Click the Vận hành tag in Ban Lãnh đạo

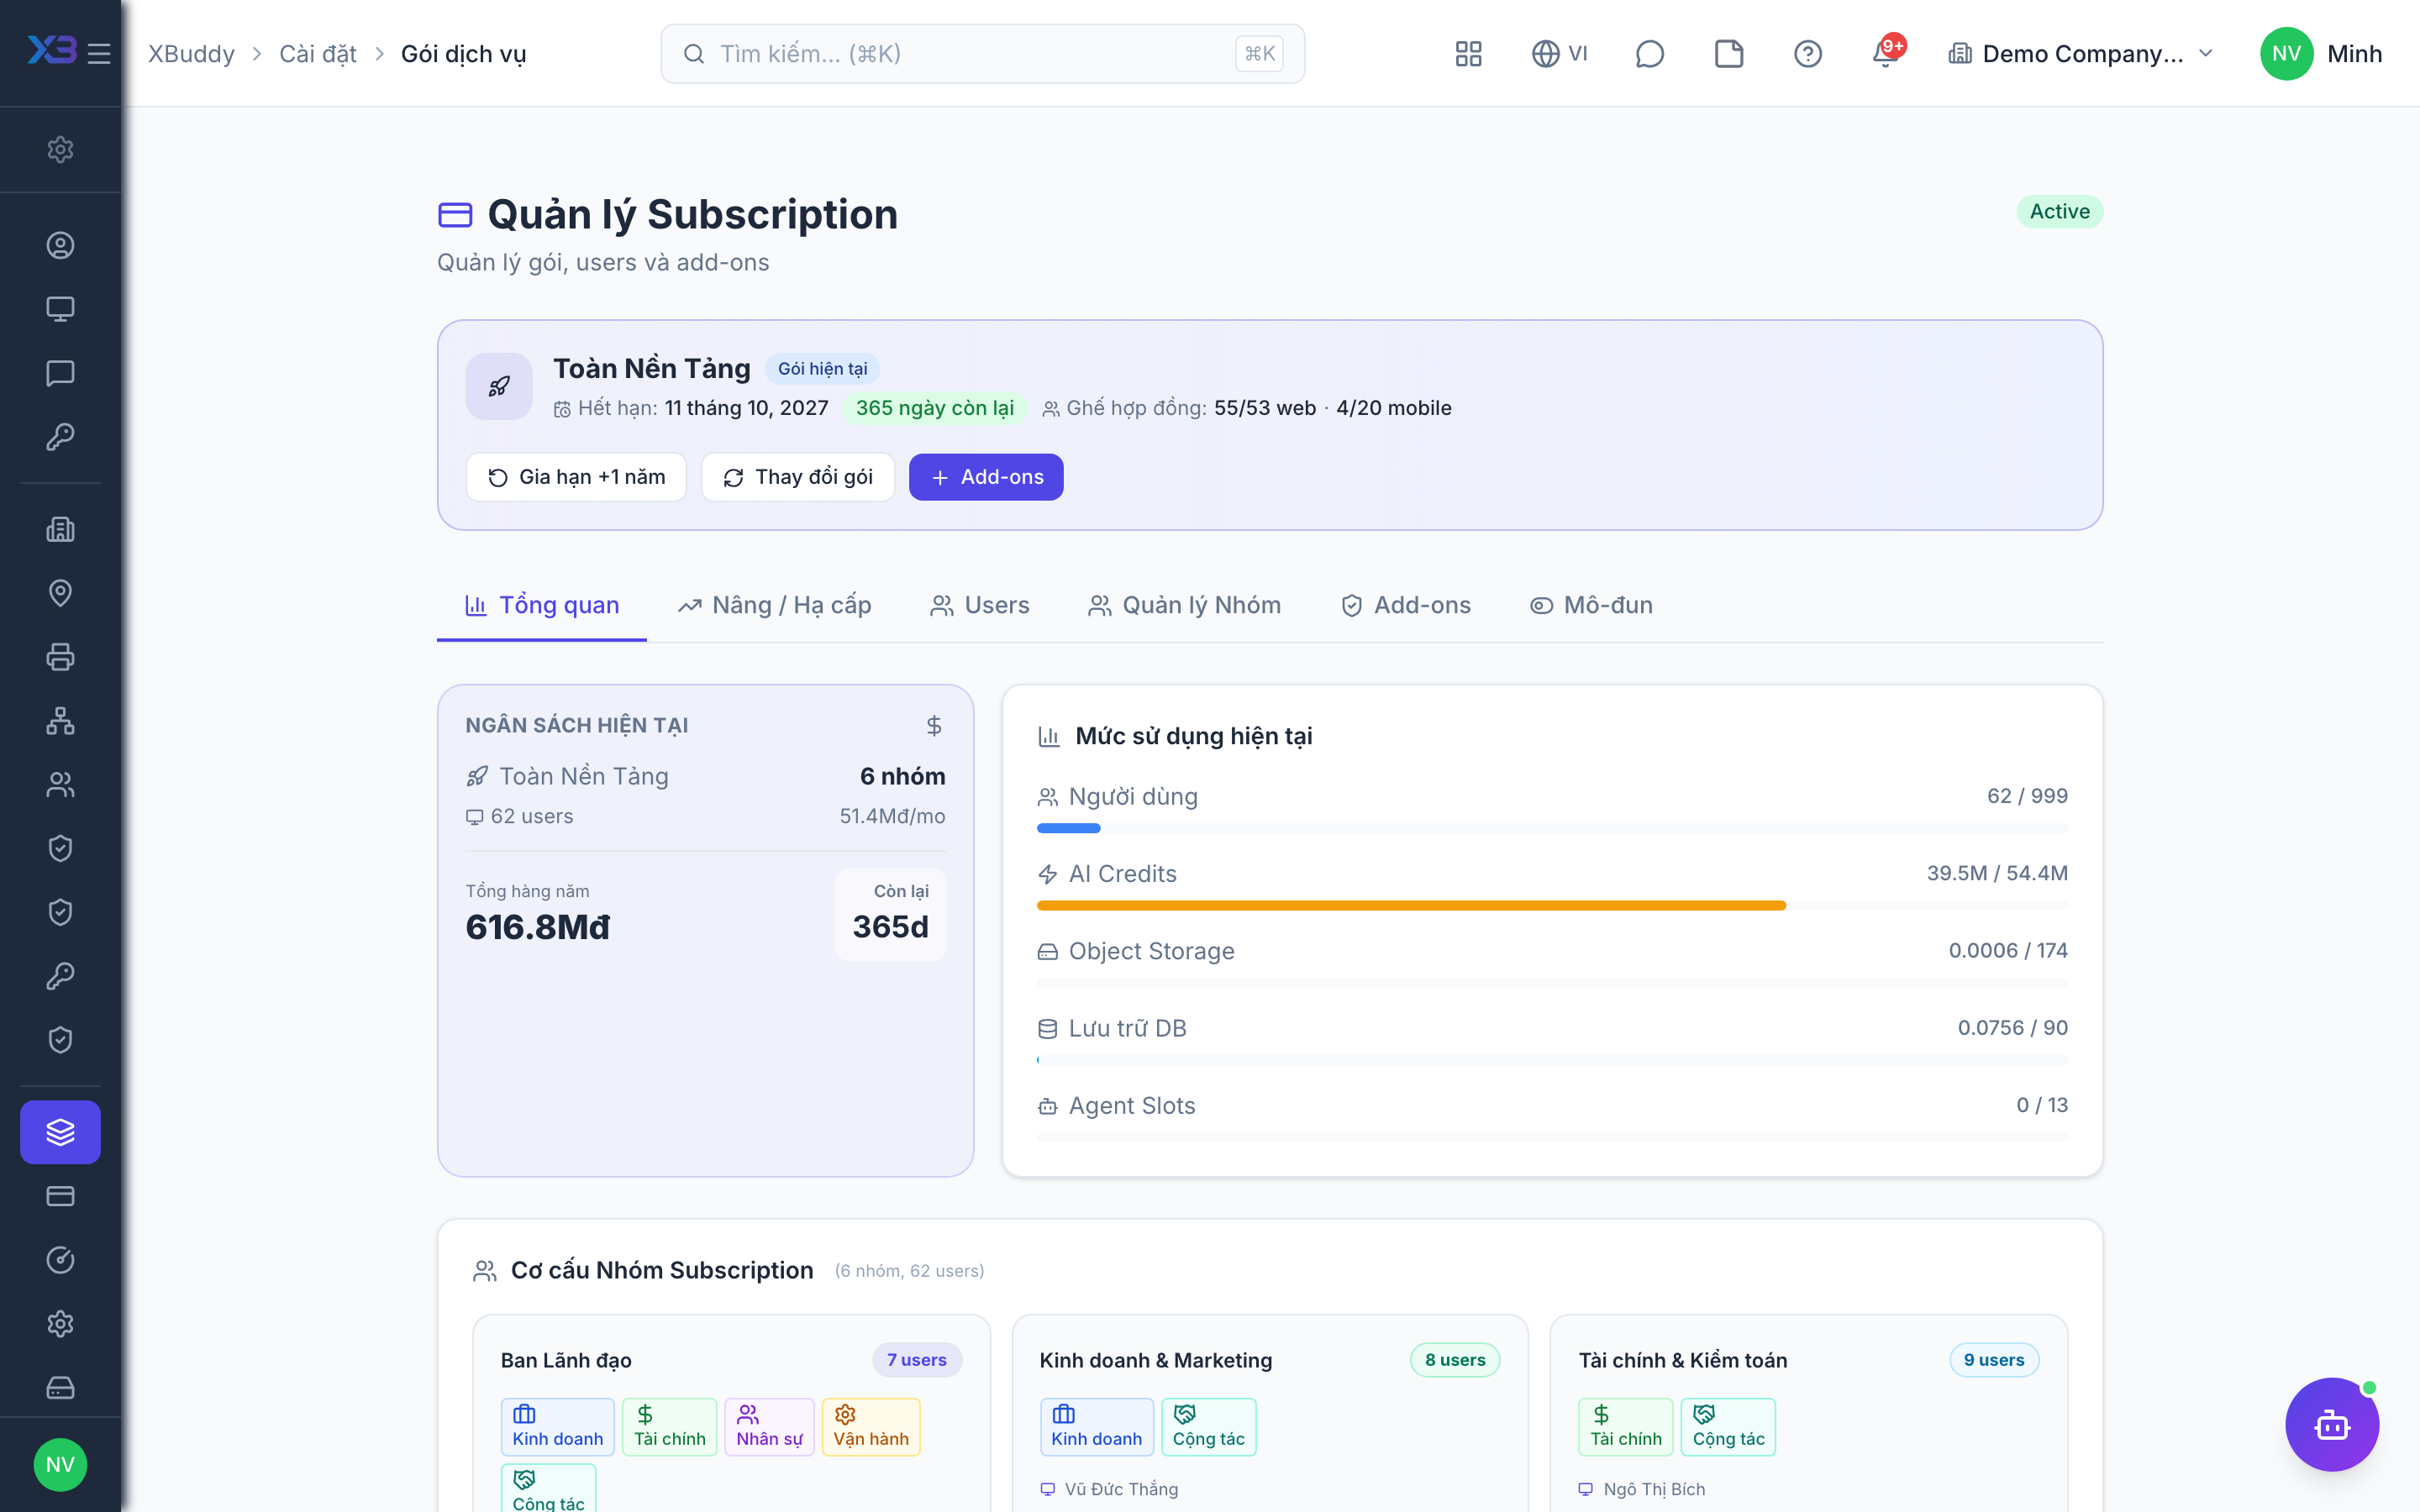(871, 1427)
